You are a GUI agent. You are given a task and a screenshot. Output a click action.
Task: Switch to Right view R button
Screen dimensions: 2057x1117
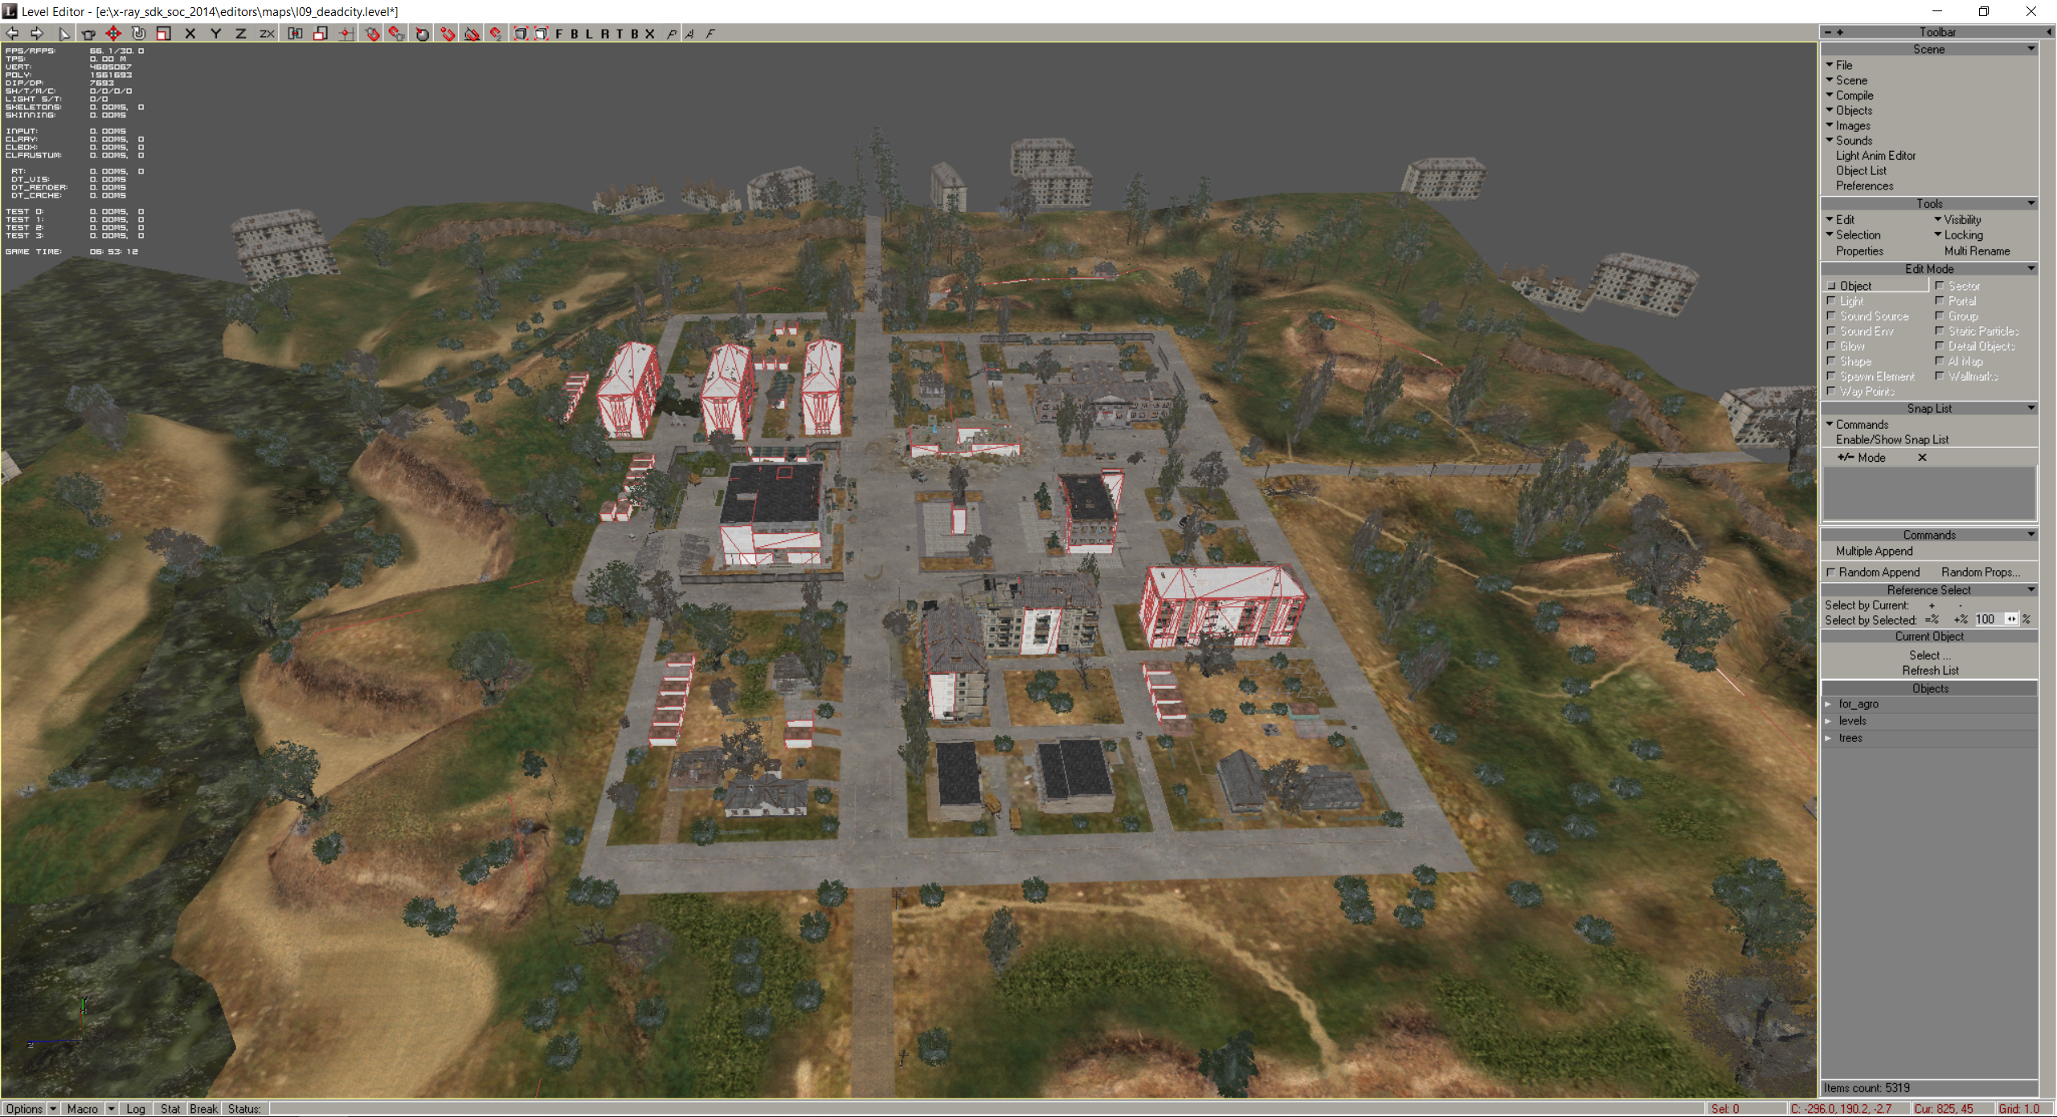[x=604, y=34]
